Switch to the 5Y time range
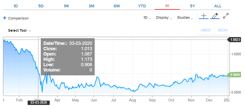The width and height of the screenshot is (245, 109). (192, 6)
